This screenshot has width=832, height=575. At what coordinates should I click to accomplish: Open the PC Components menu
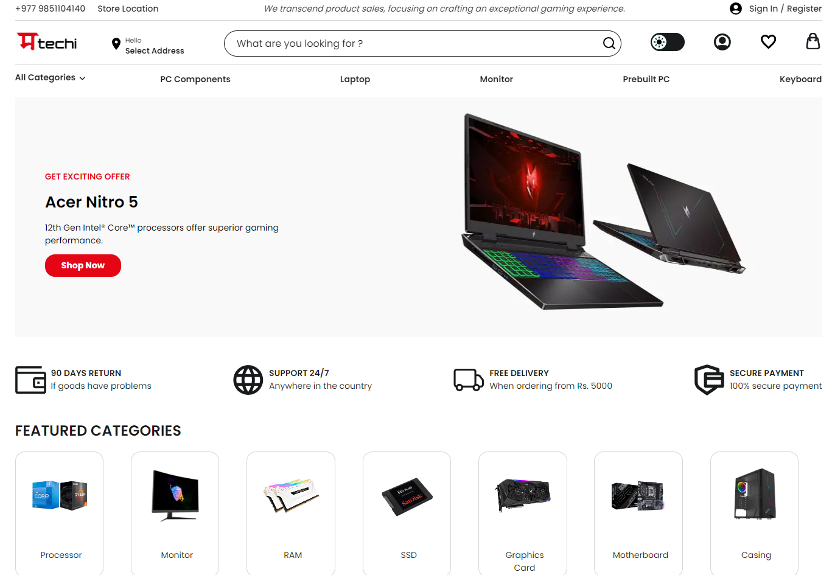pyautogui.click(x=195, y=79)
